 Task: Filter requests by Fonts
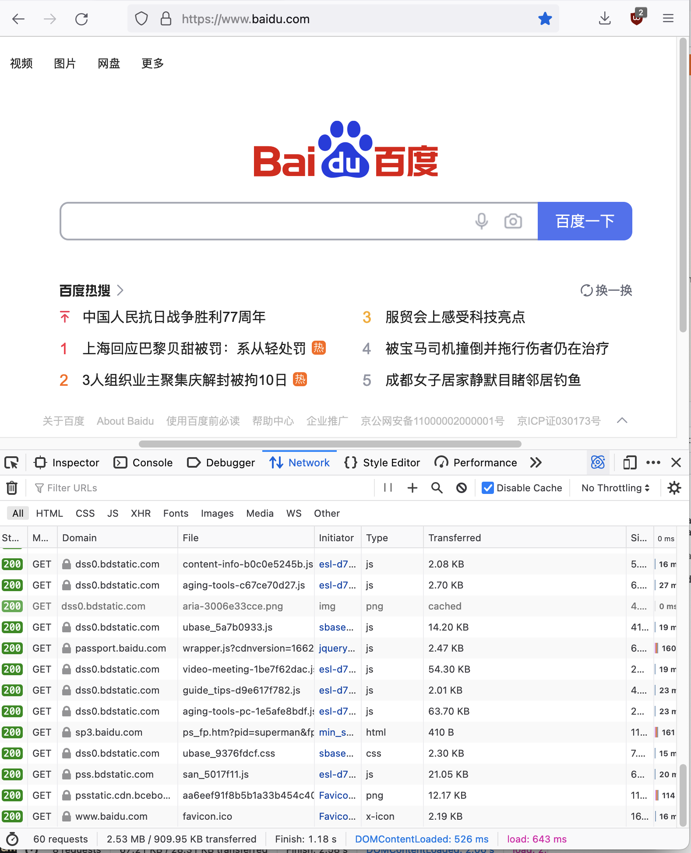coord(176,513)
